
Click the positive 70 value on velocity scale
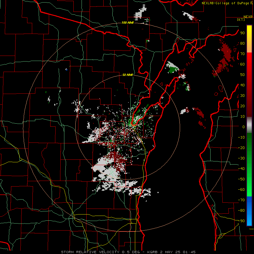(x=242, y=54)
